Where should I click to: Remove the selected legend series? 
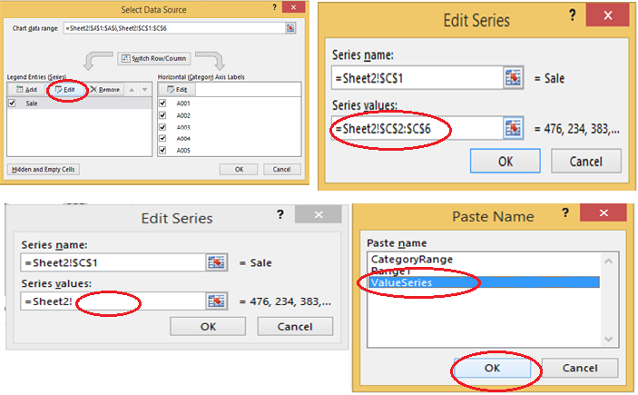[x=105, y=90]
